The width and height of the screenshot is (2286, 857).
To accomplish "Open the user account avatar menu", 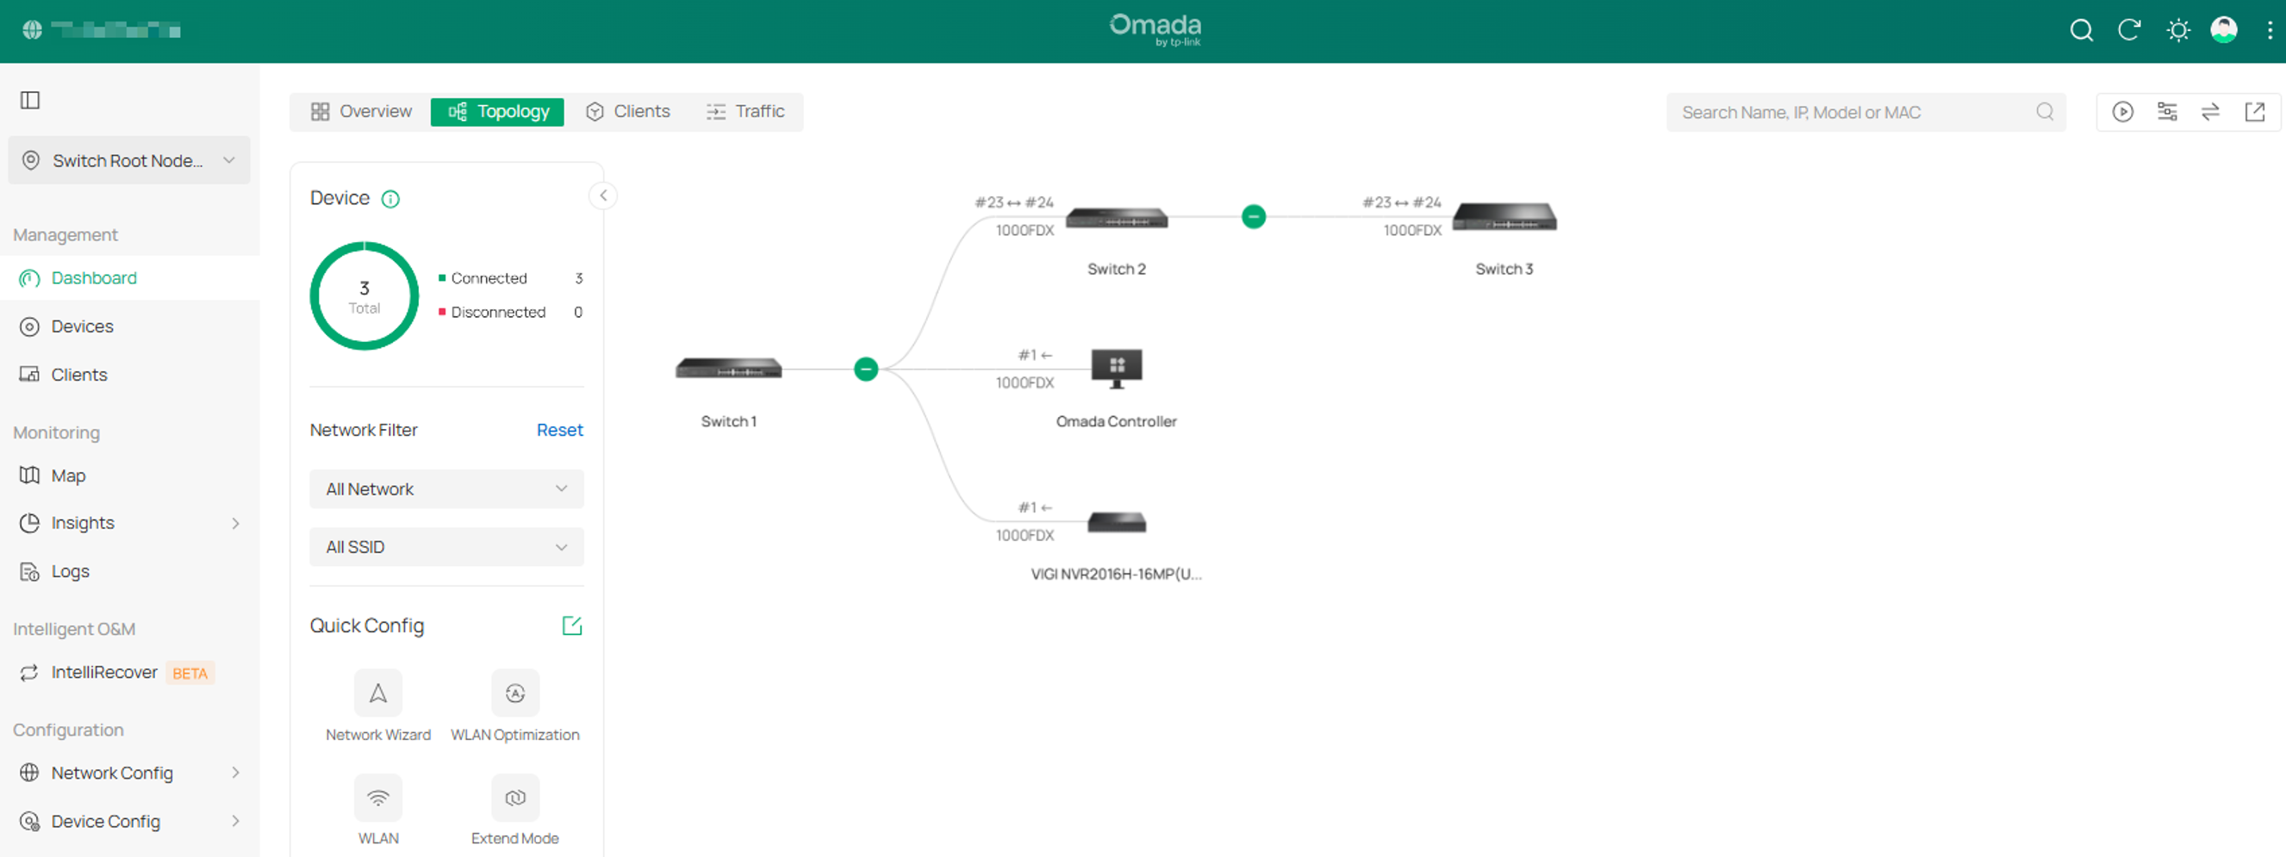I will (x=2223, y=30).
